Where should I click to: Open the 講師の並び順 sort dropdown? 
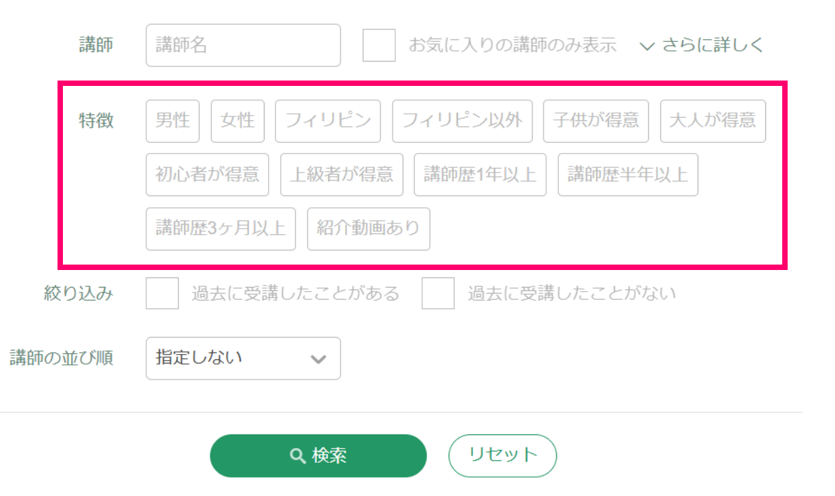point(243,359)
